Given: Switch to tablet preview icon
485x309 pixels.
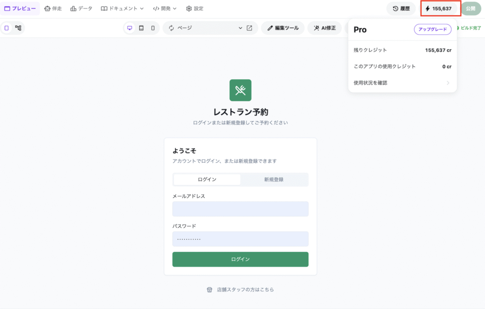Looking at the screenshot, I should tap(141, 28).
